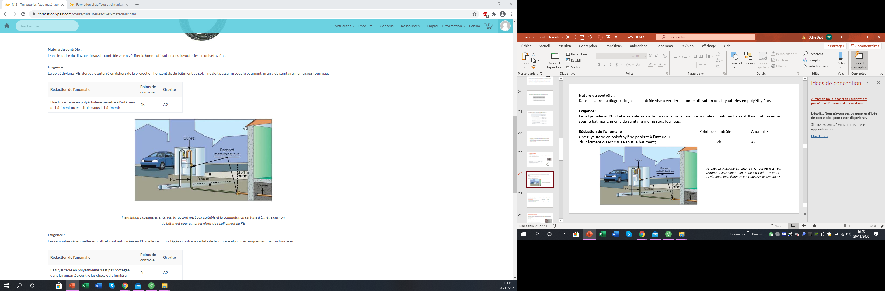Open the Fichier menu
Image resolution: width=885 pixels, height=291 pixels.
coord(526,46)
